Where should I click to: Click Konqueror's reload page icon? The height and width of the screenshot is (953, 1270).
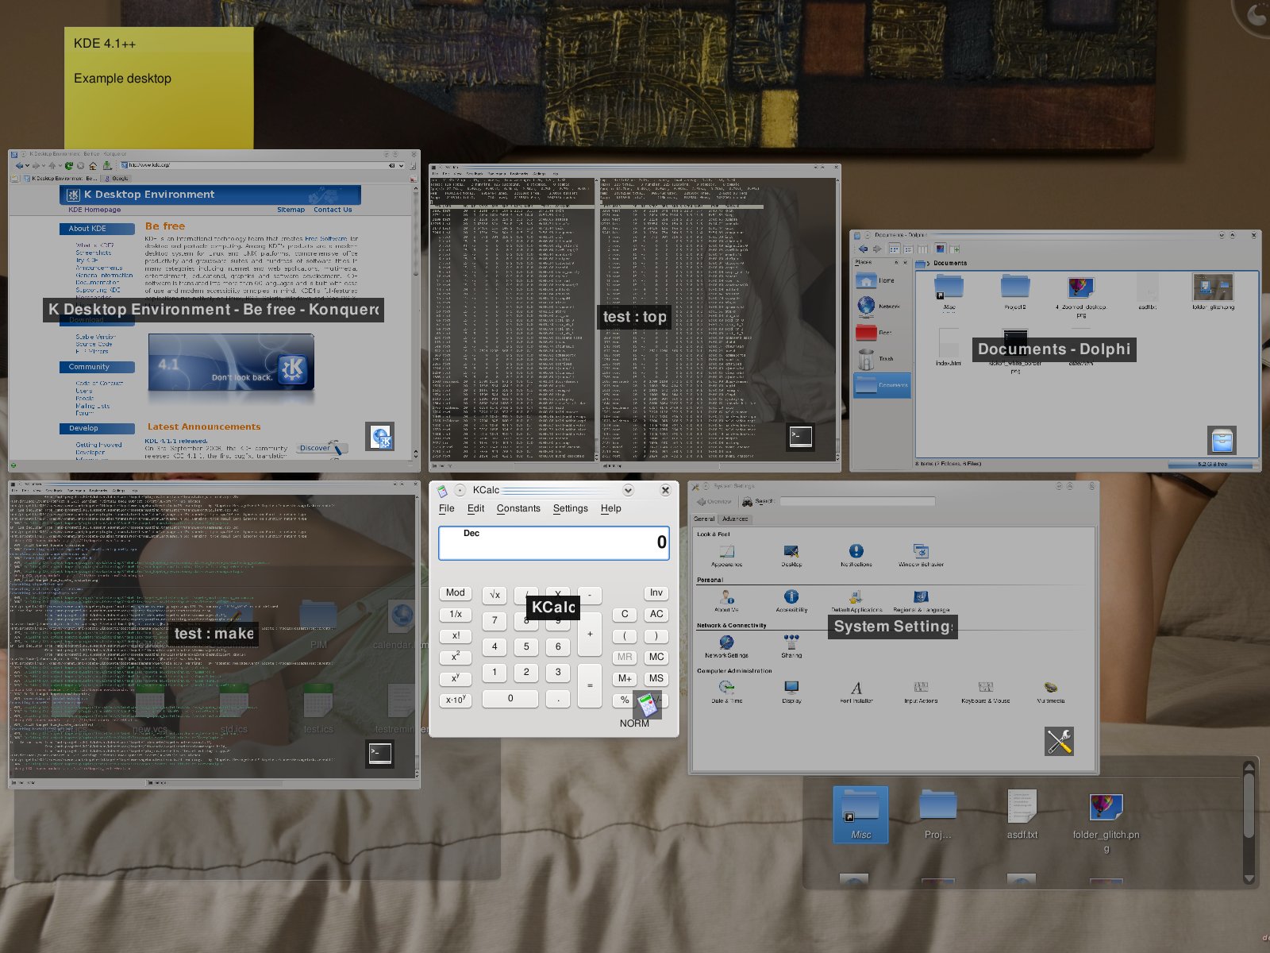[x=68, y=166]
